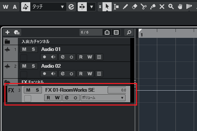Select the Range Selection tool
Screen dimensions: 197x131
tap(116, 7)
